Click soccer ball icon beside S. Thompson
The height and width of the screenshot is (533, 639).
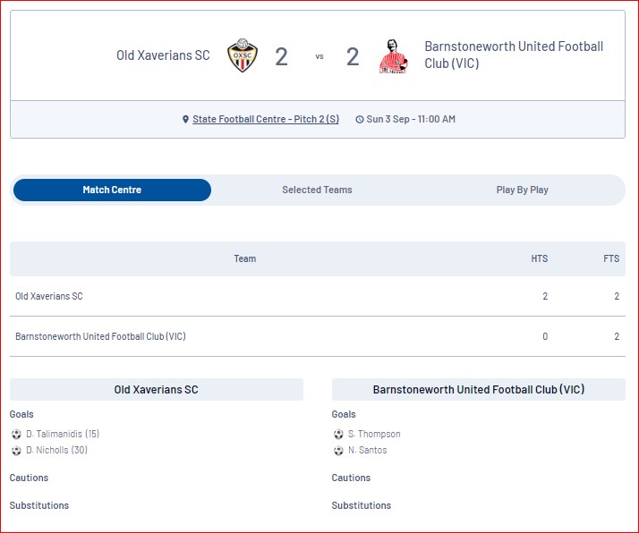338,434
